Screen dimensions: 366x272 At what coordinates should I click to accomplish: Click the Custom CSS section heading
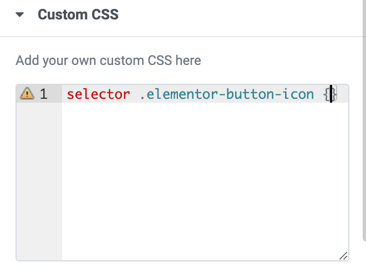click(x=78, y=14)
